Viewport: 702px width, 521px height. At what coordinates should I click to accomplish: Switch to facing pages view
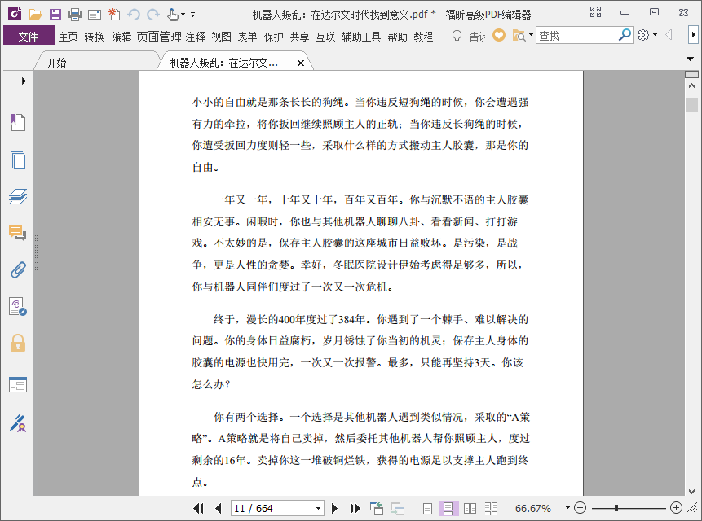(x=470, y=509)
